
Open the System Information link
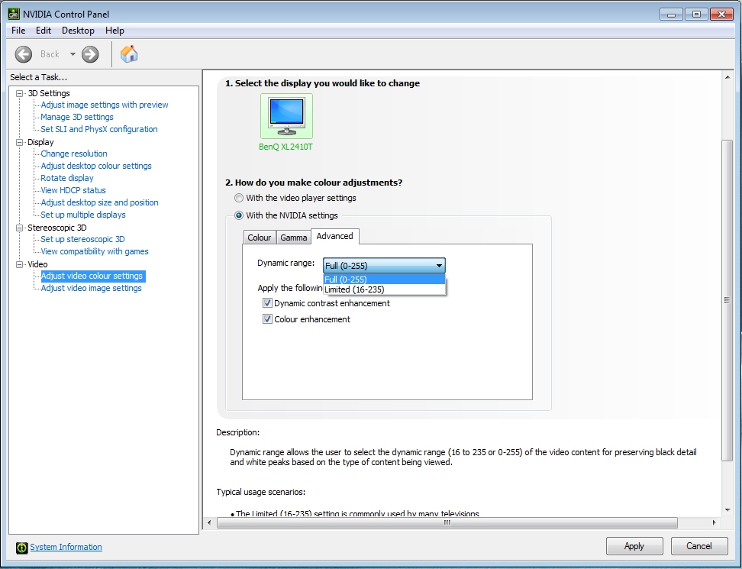66,547
